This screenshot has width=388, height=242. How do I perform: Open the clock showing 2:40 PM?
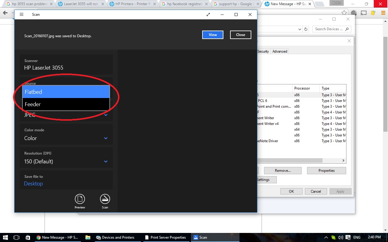(x=374, y=237)
